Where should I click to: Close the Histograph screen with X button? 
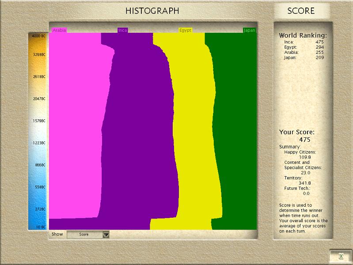tap(341, 256)
